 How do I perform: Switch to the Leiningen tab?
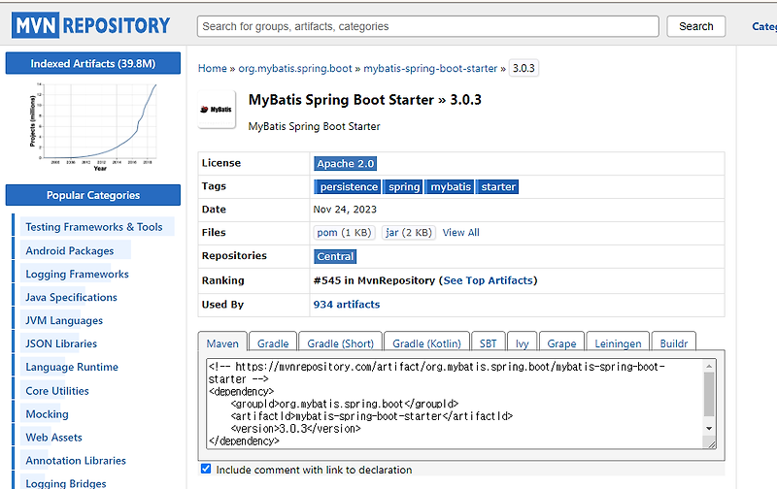tap(618, 343)
